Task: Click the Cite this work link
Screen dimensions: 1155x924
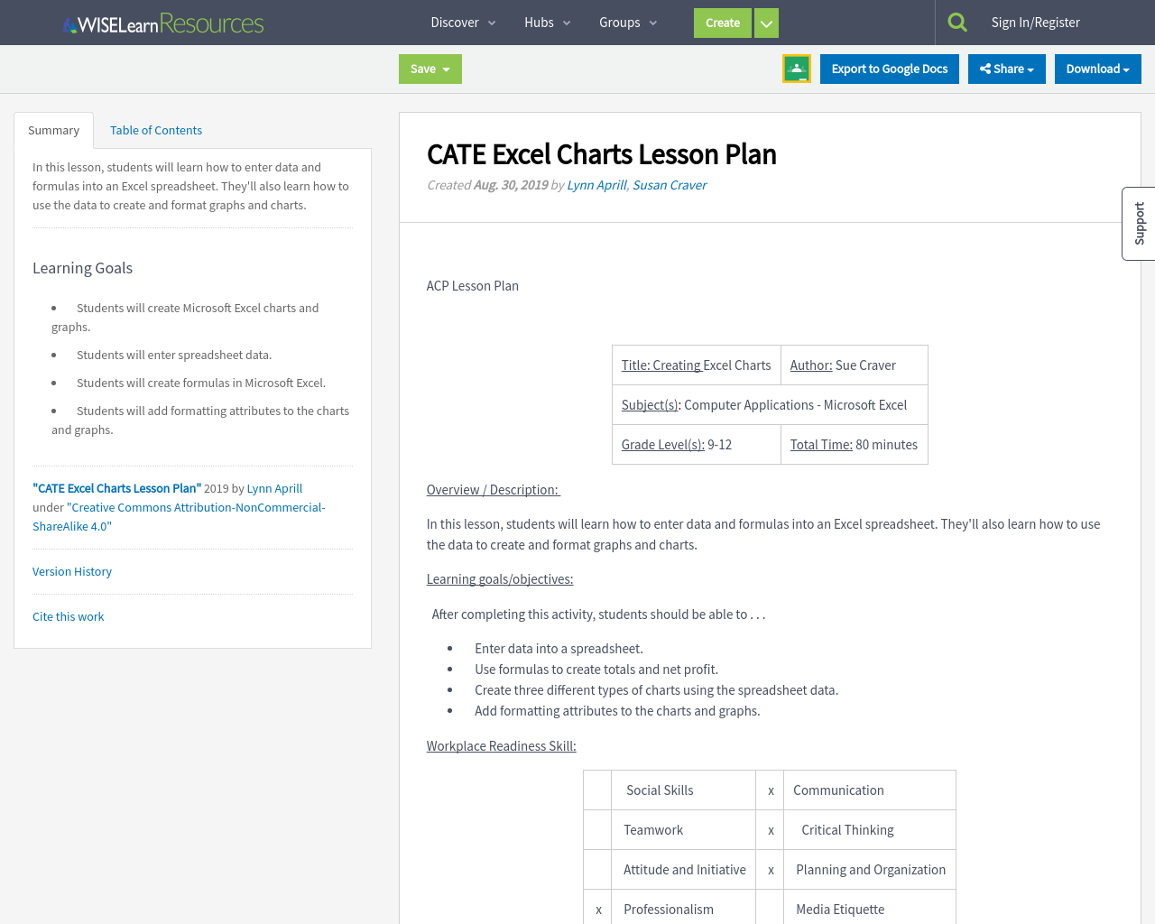Action: tap(68, 616)
